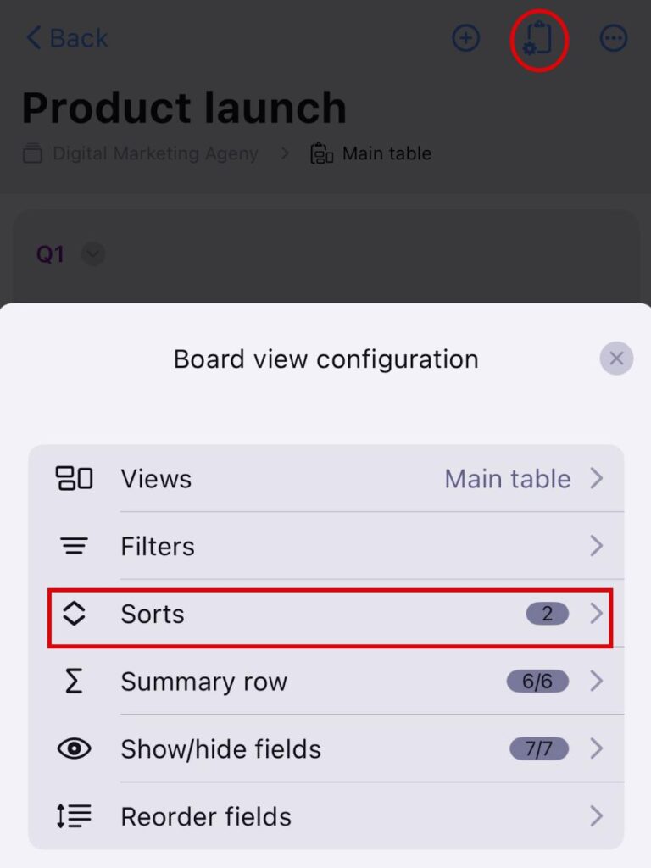Tap the 7/7 fields count badge
The image size is (651, 868).
tap(538, 749)
